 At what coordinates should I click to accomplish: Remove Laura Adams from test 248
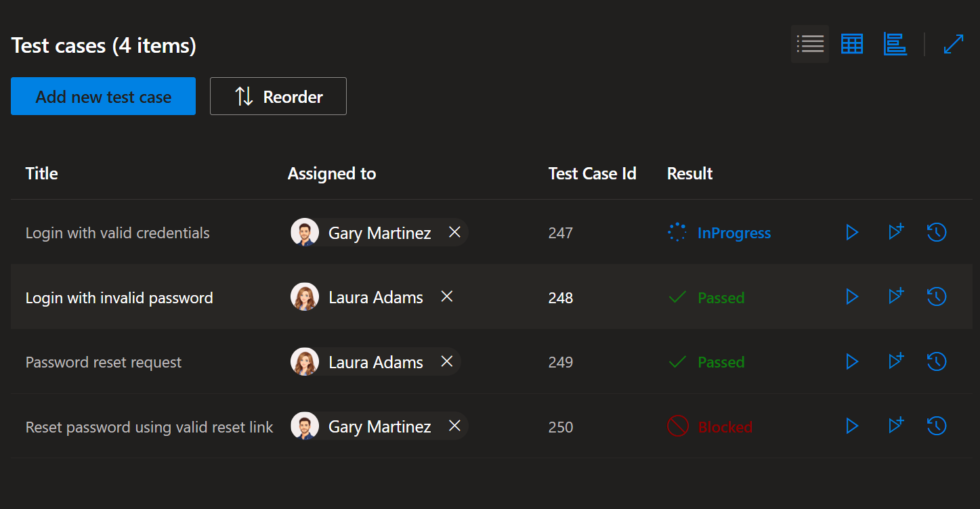coord(446,296)
